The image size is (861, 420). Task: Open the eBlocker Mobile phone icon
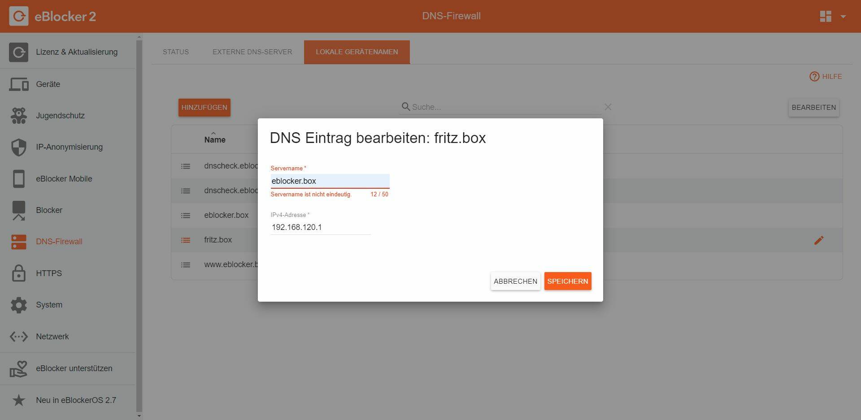click(18, 179)
